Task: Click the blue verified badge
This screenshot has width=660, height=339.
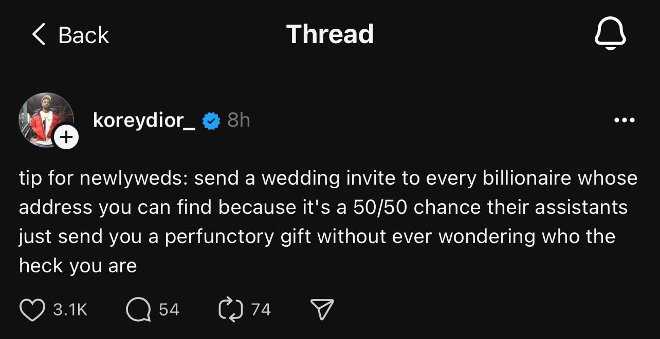Action: point(211,121)
